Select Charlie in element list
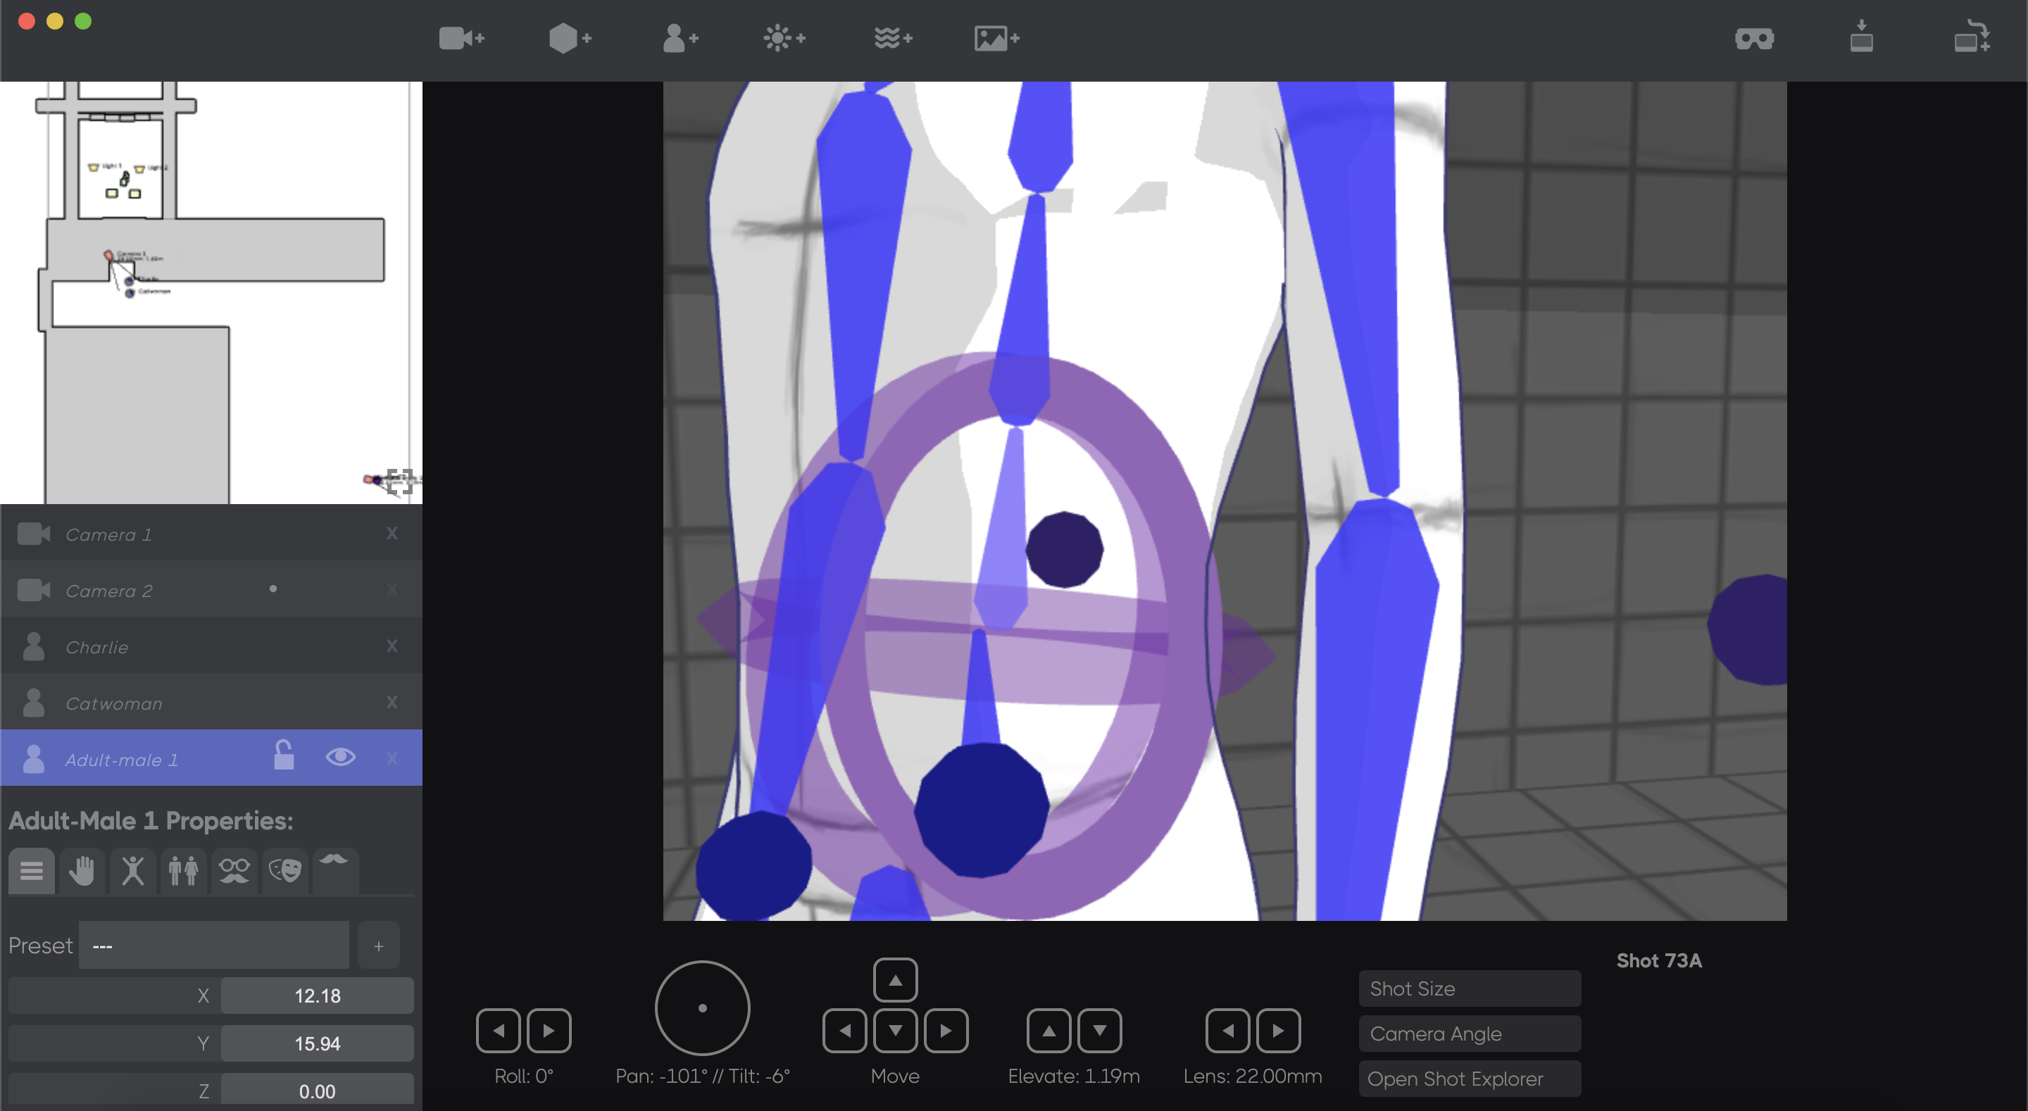2028x1111 pixels. [x=211, y=646]
